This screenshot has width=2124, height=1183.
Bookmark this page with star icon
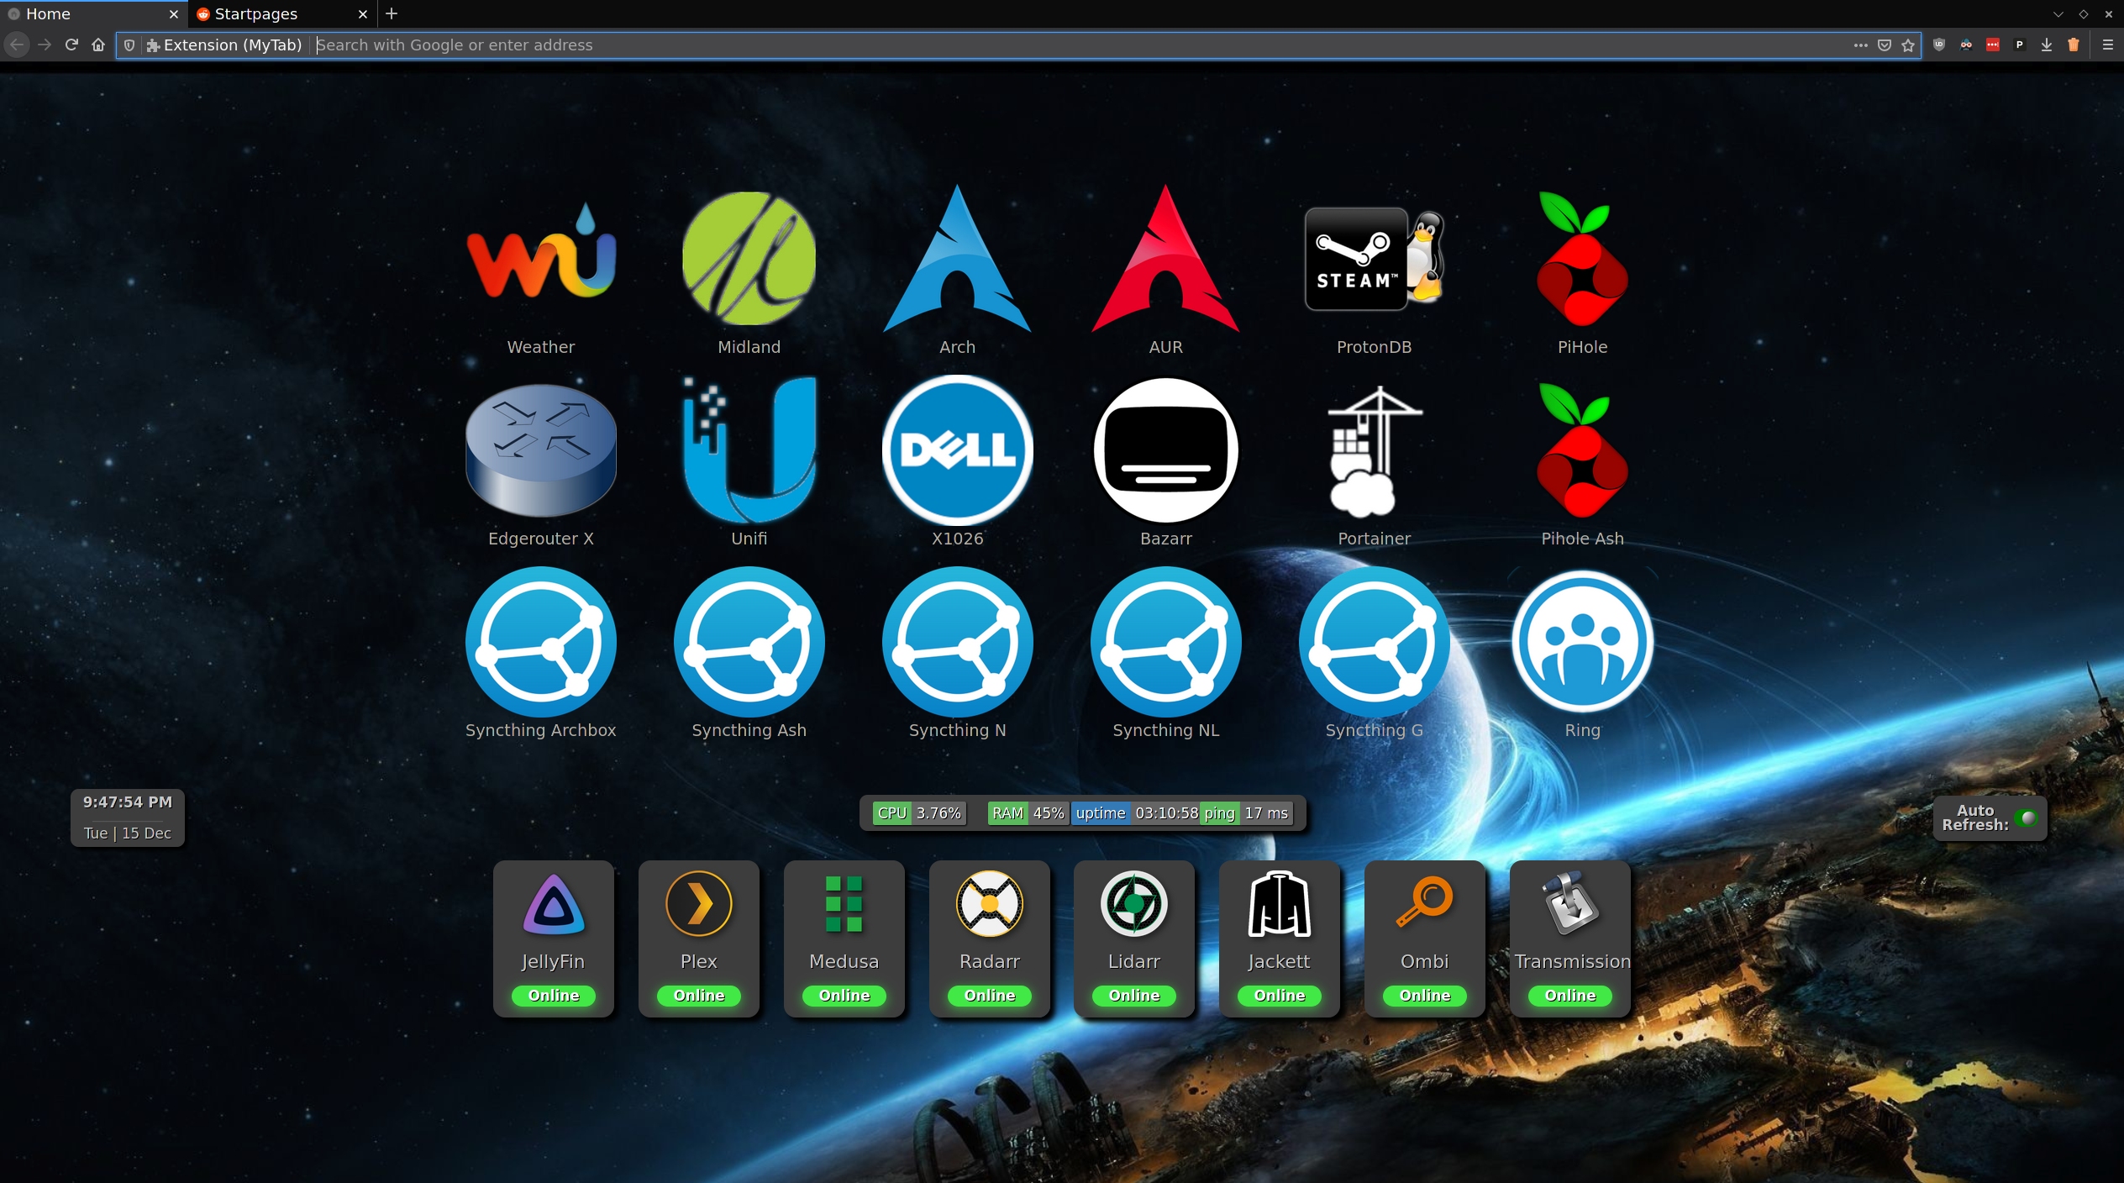pyautogui.click(x=1908, y=45)
